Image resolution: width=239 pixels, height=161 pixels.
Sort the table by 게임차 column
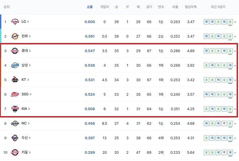tap(105, 7)
